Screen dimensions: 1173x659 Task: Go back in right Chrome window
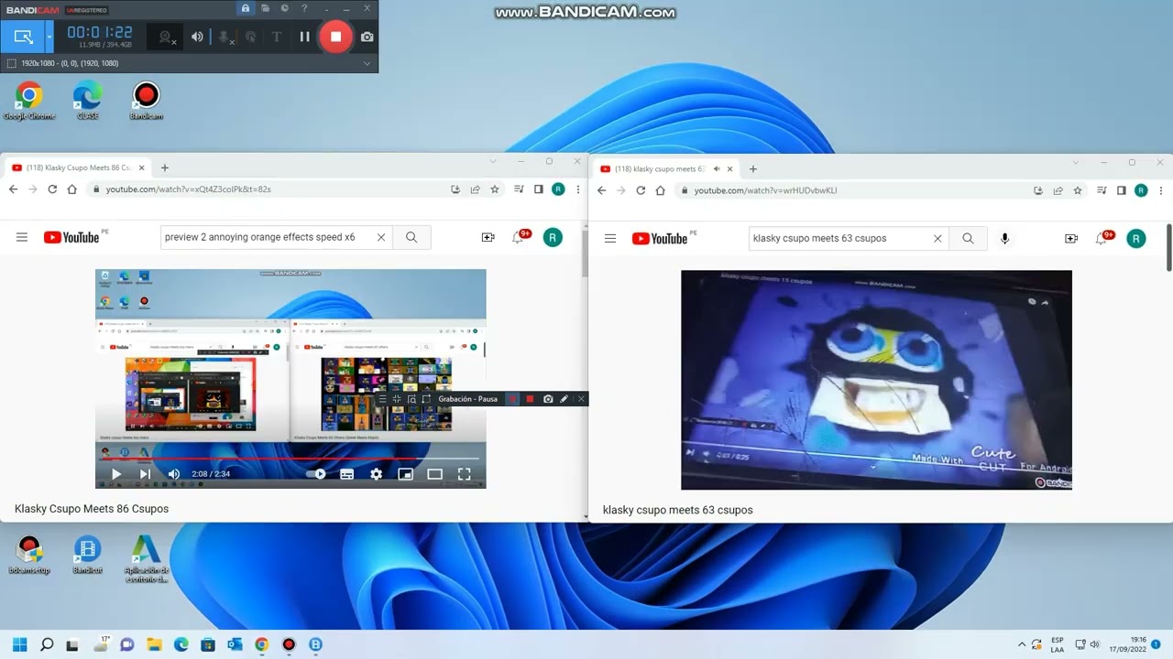point(602,190)
